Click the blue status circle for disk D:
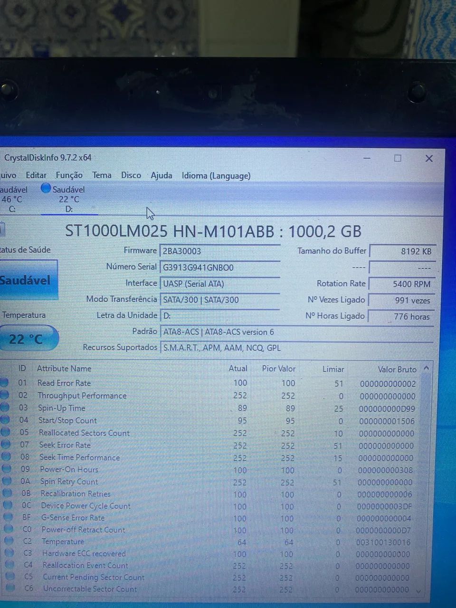The image size is (456, 608). coord(46,188)
